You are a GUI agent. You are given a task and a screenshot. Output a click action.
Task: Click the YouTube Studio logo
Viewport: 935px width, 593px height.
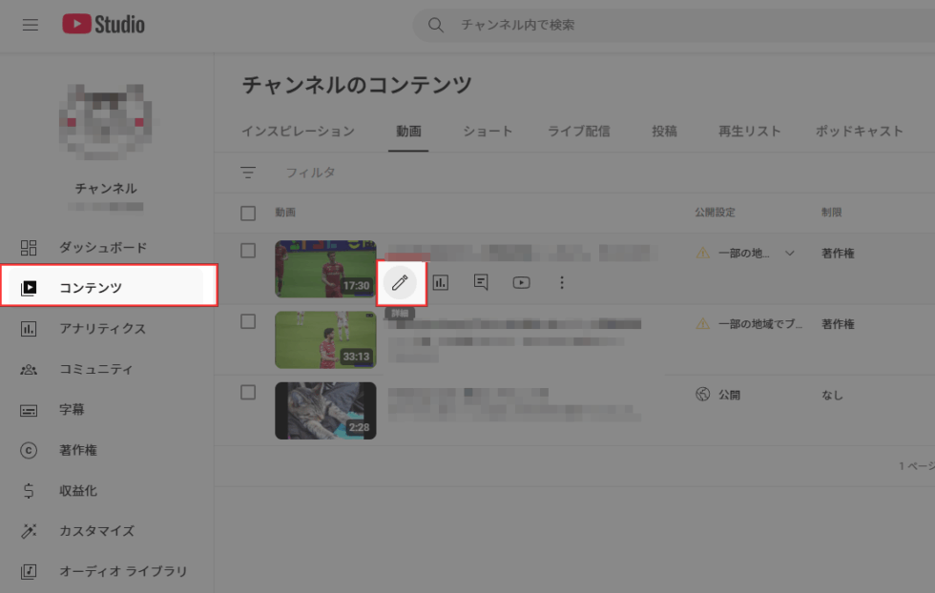click(104, 25)
